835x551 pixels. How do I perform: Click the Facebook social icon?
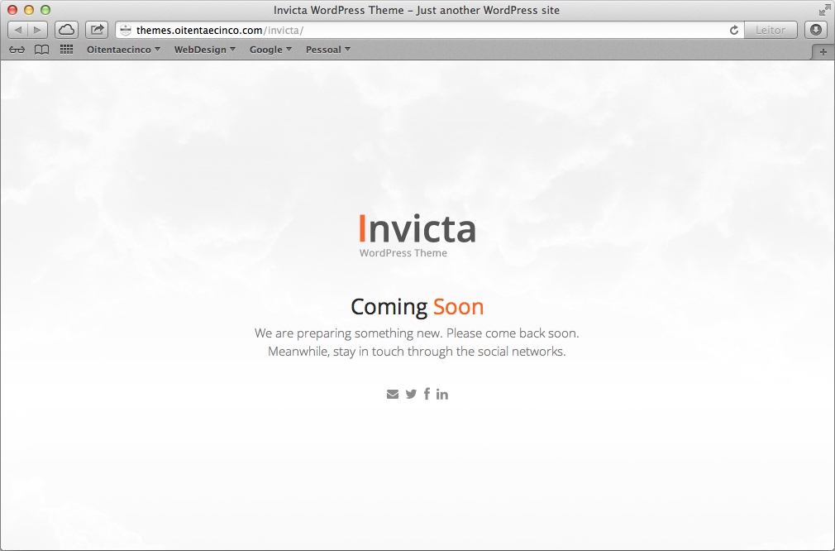427,394
